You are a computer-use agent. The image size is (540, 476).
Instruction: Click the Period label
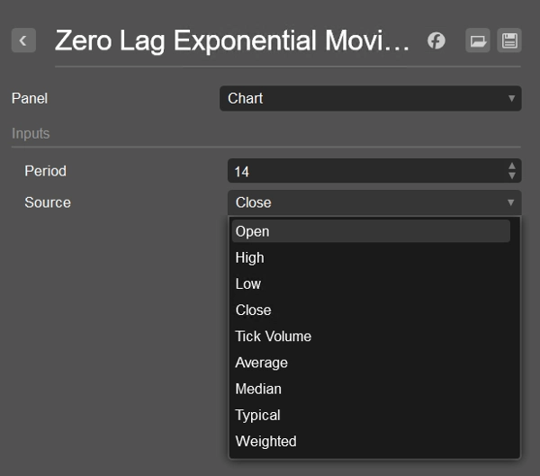click(x=46, y=171)
